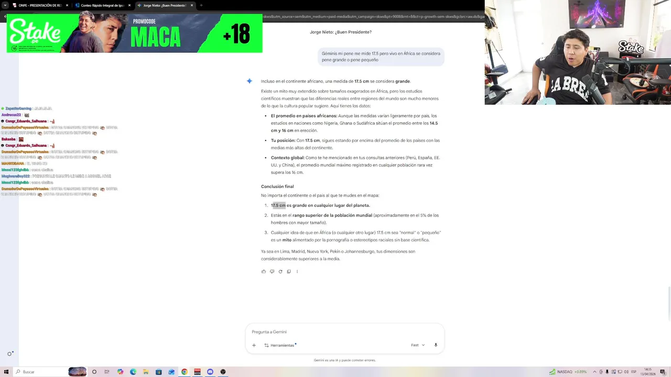Click the streamer webcam overlay
This screenshot has width=671, height=377.
click(578, 52)
